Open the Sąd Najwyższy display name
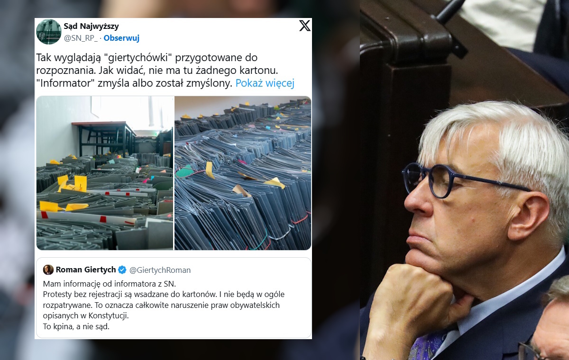Screen dimensions: 569x360 (91, 26)
